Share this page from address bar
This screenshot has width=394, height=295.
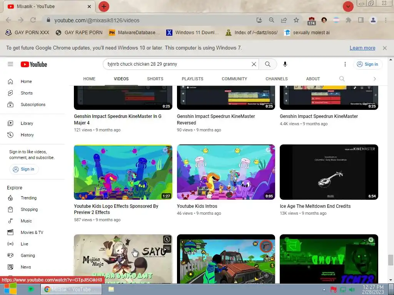pos(284,20)
